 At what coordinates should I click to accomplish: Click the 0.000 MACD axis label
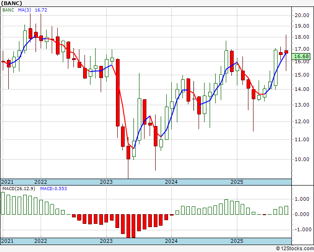(302, 214)
